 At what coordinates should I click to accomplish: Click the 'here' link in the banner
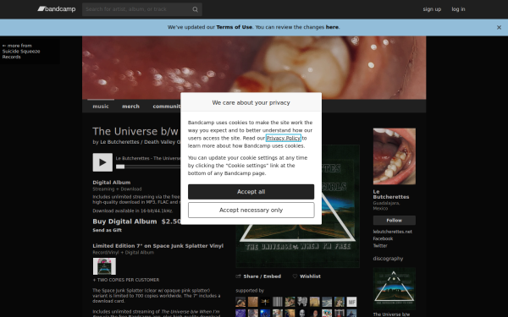(332, 27)
